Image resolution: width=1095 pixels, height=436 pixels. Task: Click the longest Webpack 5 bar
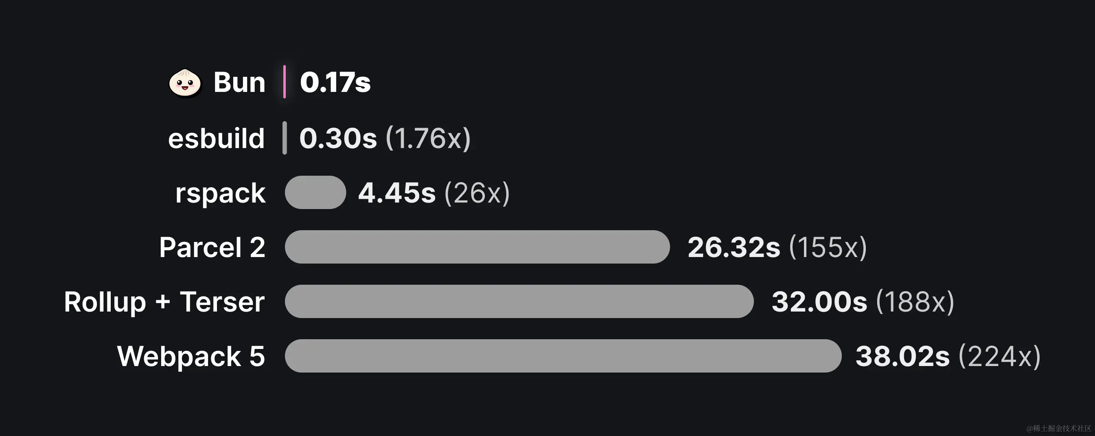[563, 356]
